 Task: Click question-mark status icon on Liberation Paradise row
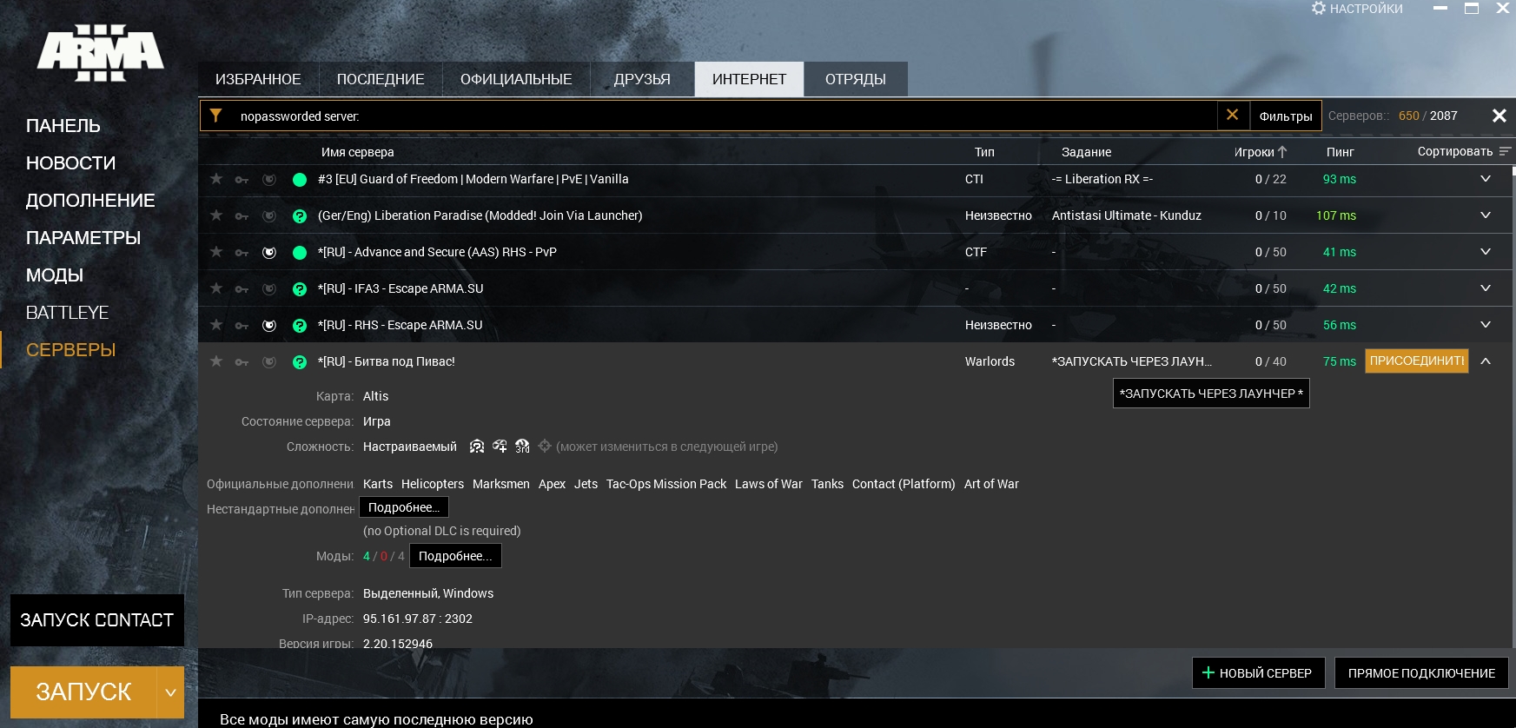(300, 216)
